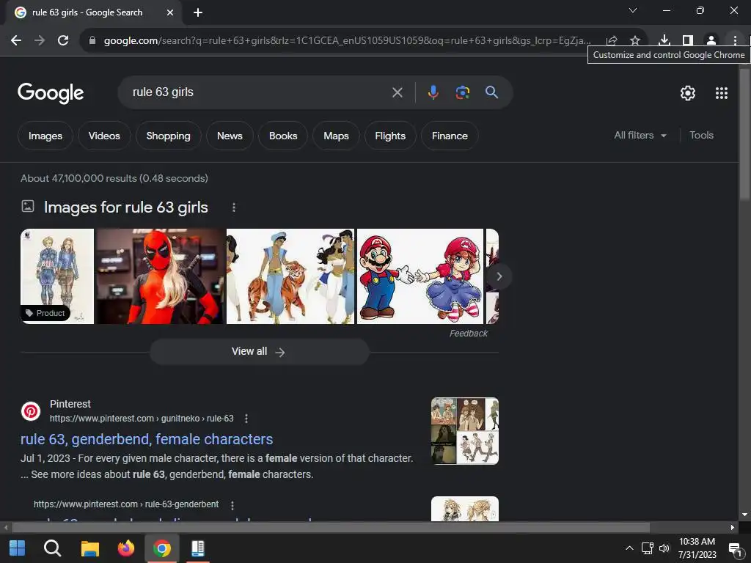This screenshot has width=751, height=563.
Task: Open Google apps grid
Action: point(722,93)
